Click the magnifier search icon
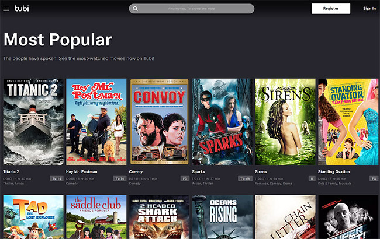The width and height of the screenshot is (380, 239). point(135,9)
